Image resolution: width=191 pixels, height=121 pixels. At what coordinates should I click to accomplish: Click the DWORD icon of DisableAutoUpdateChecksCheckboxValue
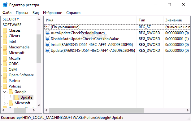[x=48, y=38]
